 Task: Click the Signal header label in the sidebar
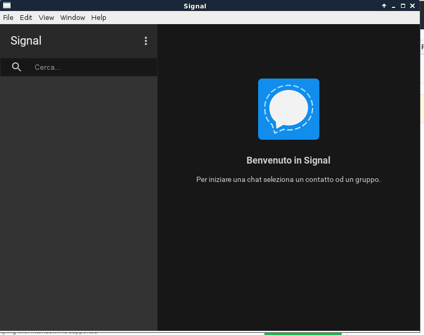pyautogui.click(x=26, y=41)
